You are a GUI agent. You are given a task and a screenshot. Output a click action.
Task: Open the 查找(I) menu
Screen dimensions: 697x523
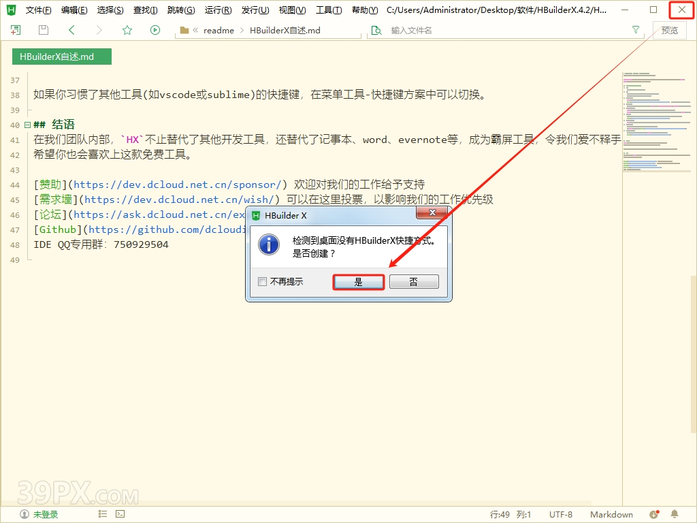[x=146, y=10]
